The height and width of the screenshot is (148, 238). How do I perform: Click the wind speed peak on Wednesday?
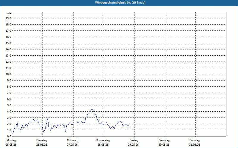pos(92,109)
